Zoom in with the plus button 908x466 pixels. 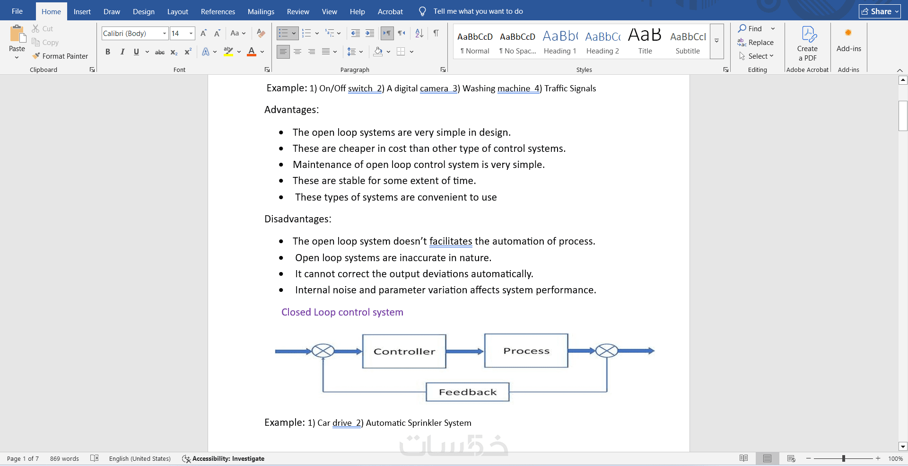point(878,458)
